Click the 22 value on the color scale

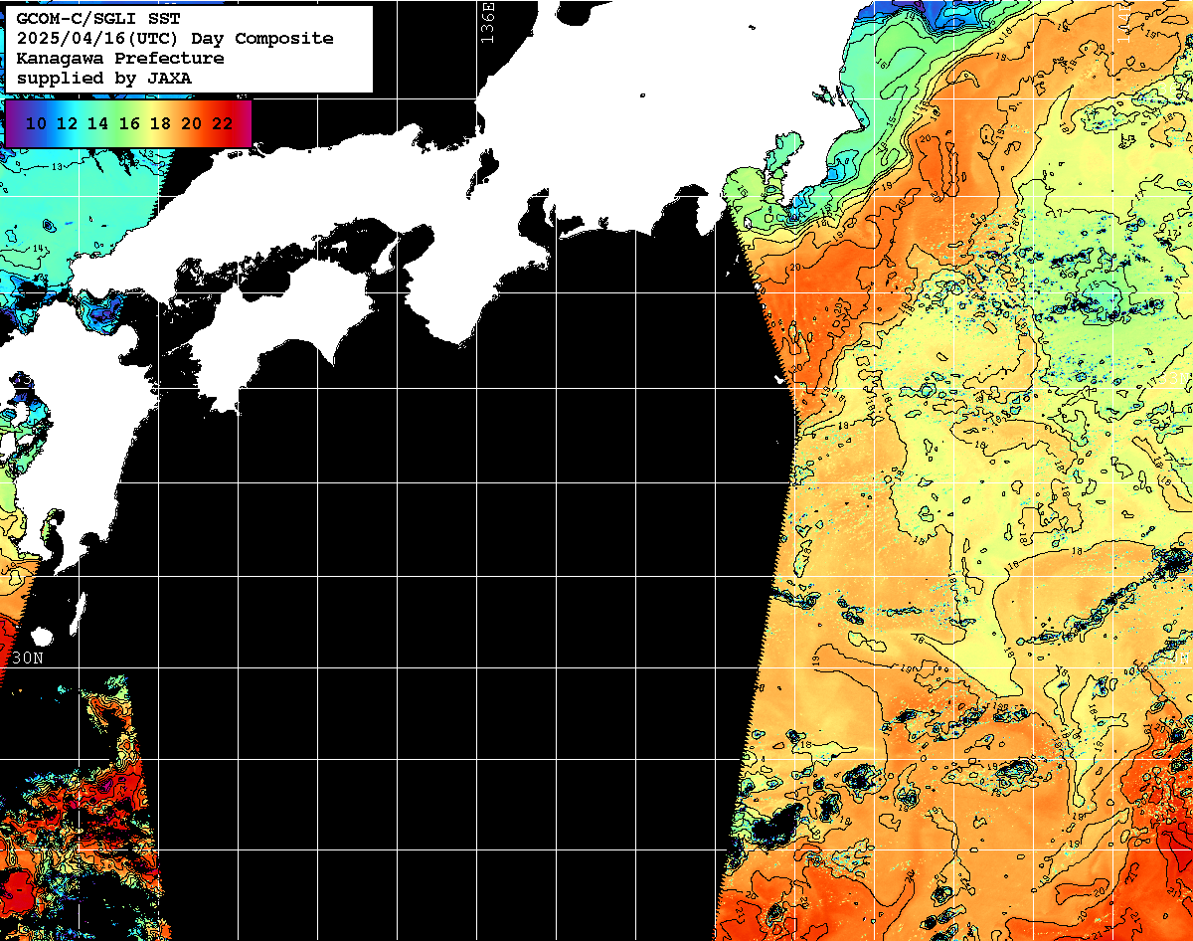223,123
